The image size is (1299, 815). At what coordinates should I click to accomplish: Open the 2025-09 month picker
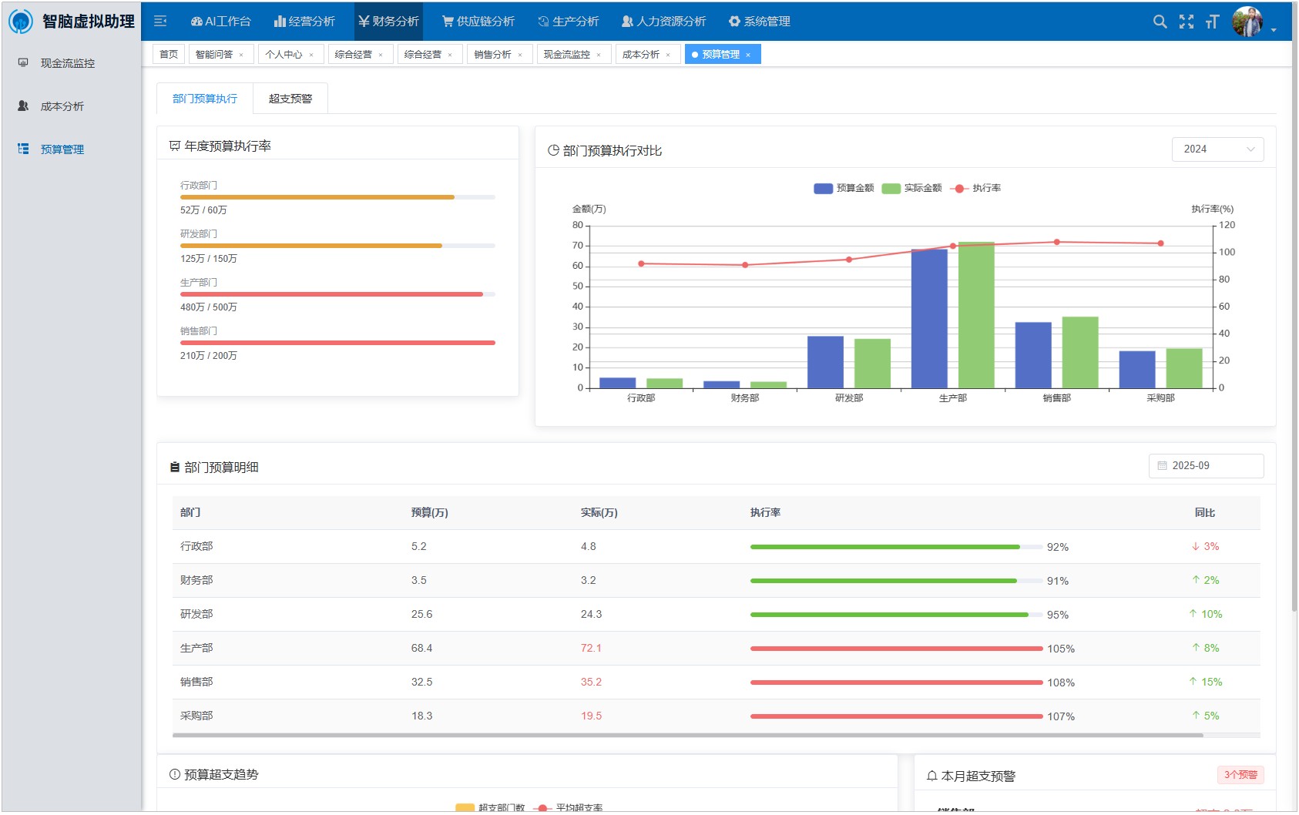pos(1206,466)
